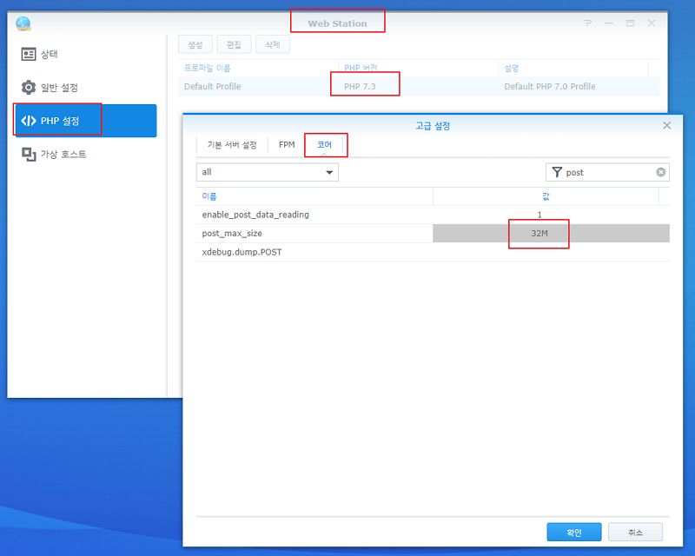
Task: Click the Web Station help question mark
Action: (588, 23)
